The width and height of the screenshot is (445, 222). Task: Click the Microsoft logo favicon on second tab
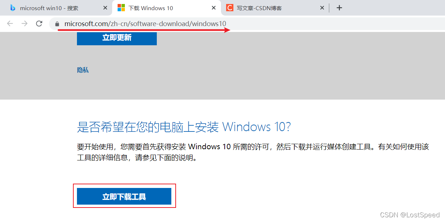[121, 8]
